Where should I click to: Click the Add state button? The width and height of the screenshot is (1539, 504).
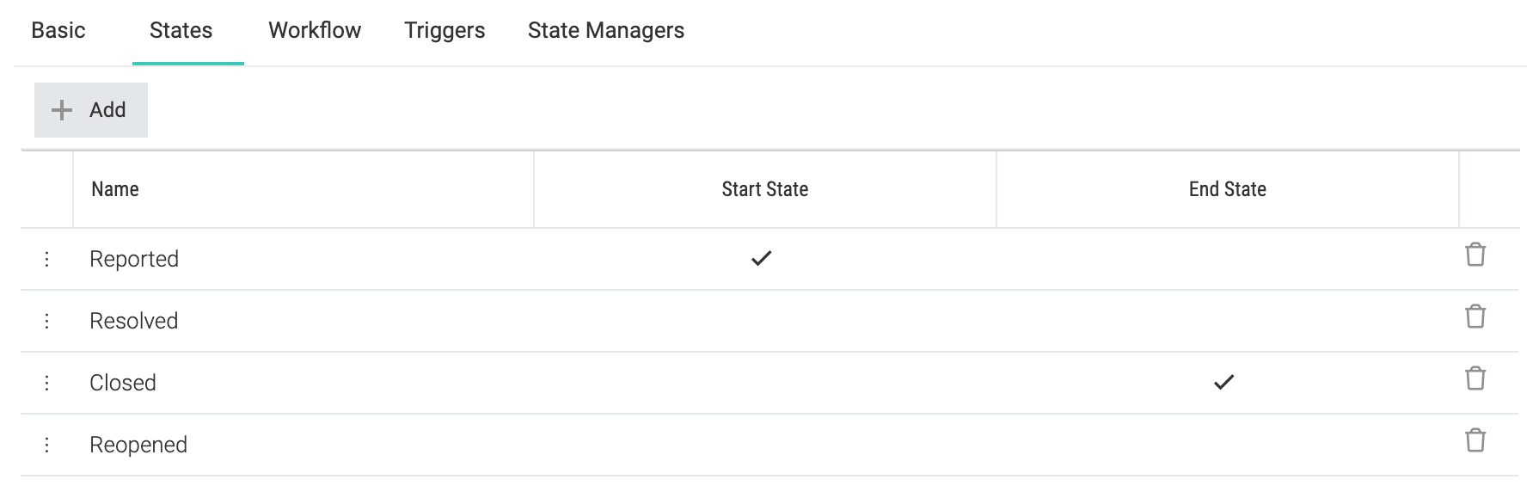point(91,110)
